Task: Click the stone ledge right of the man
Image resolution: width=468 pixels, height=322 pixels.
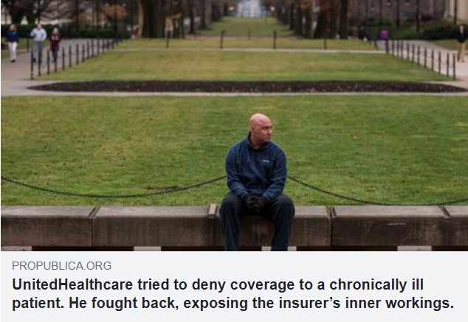Action: [379, 225]
